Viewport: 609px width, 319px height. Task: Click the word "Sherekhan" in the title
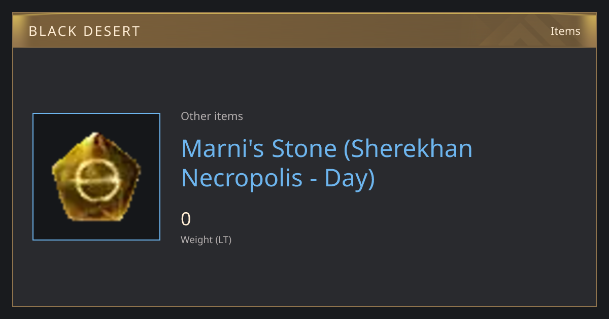[x=408, y=148]
